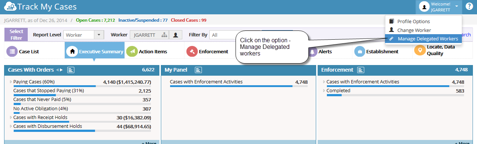The height and width of the screenshot is (144, 477).
Task: Click the Track My Cases cloud logo
Action: click(10, 7)
